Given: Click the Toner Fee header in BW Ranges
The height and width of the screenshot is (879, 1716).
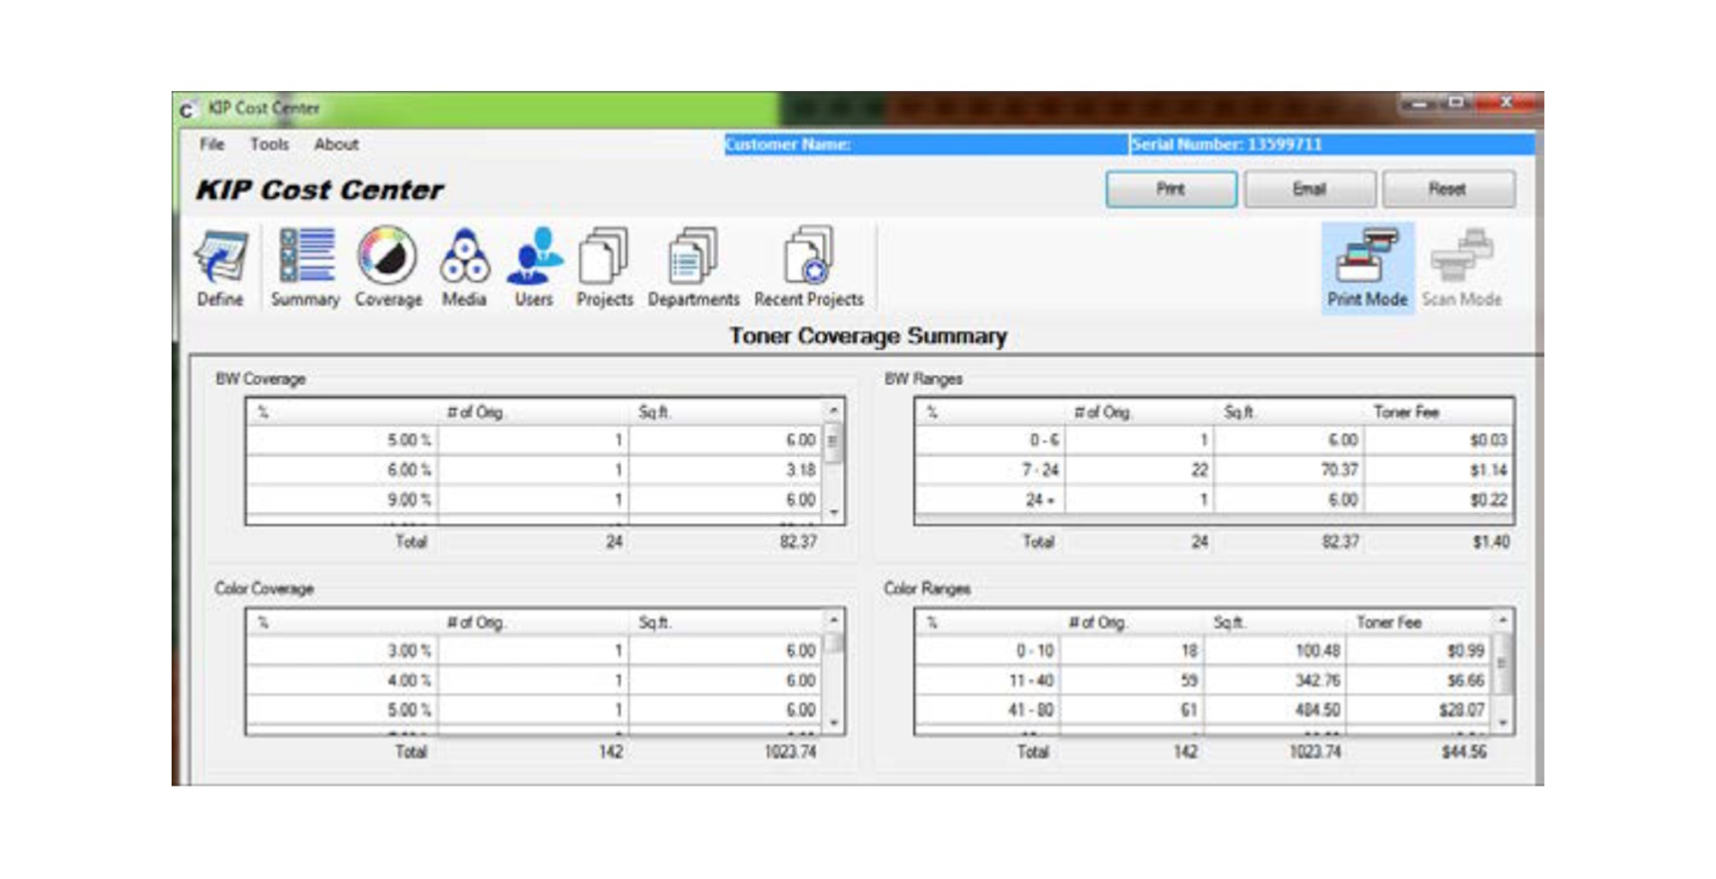Looking at the screenshot, I should (x=1405, y=412).
